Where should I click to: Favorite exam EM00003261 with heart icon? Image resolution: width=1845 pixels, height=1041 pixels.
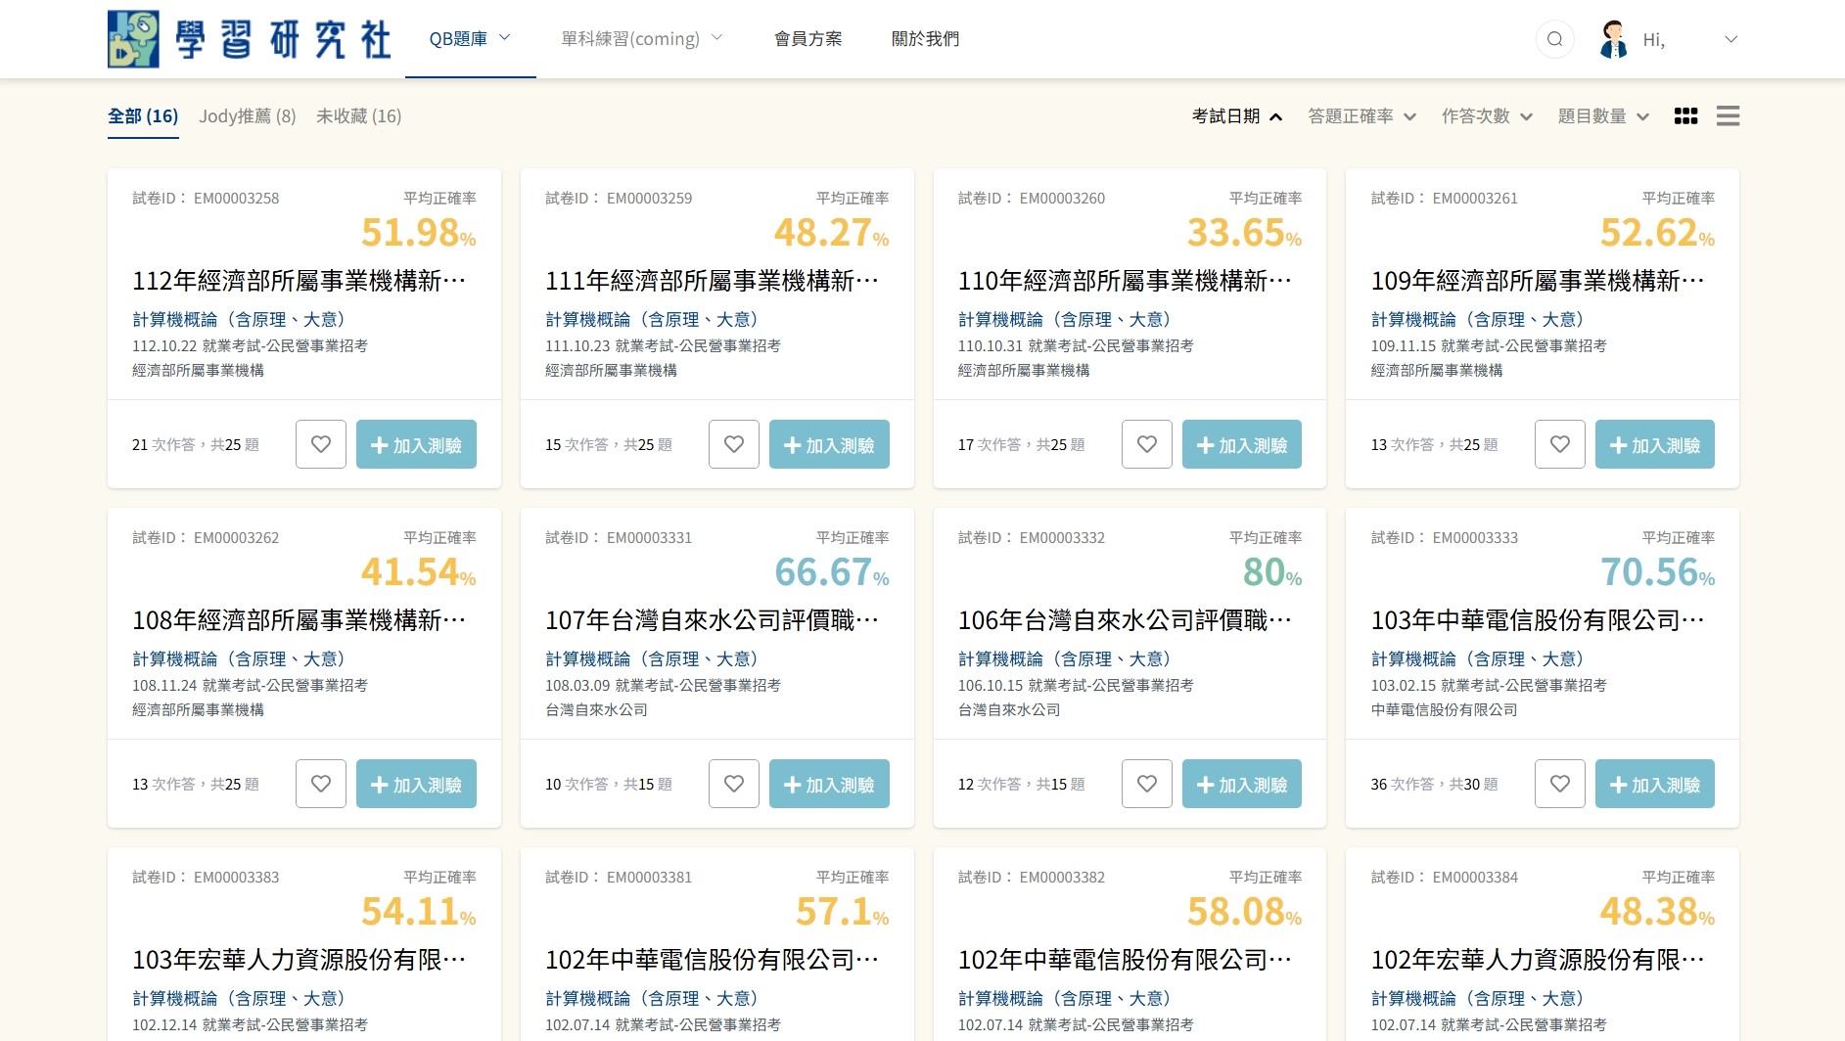pyautogui.click(x=1560, y=444)
